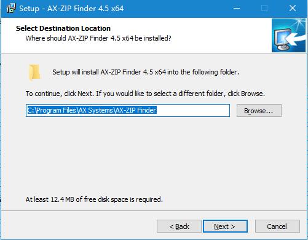Click blank space at end of path field

click(x=192, y=110)
